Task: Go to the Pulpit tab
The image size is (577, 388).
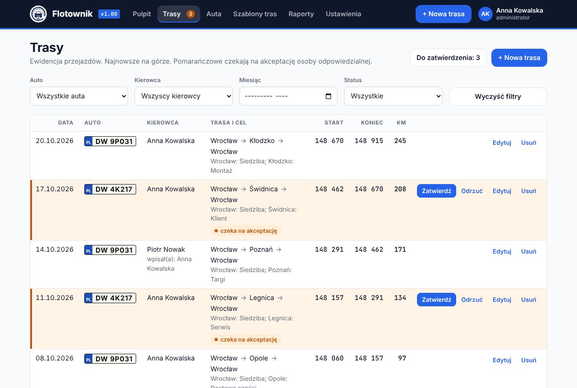Action: [142, 14]
